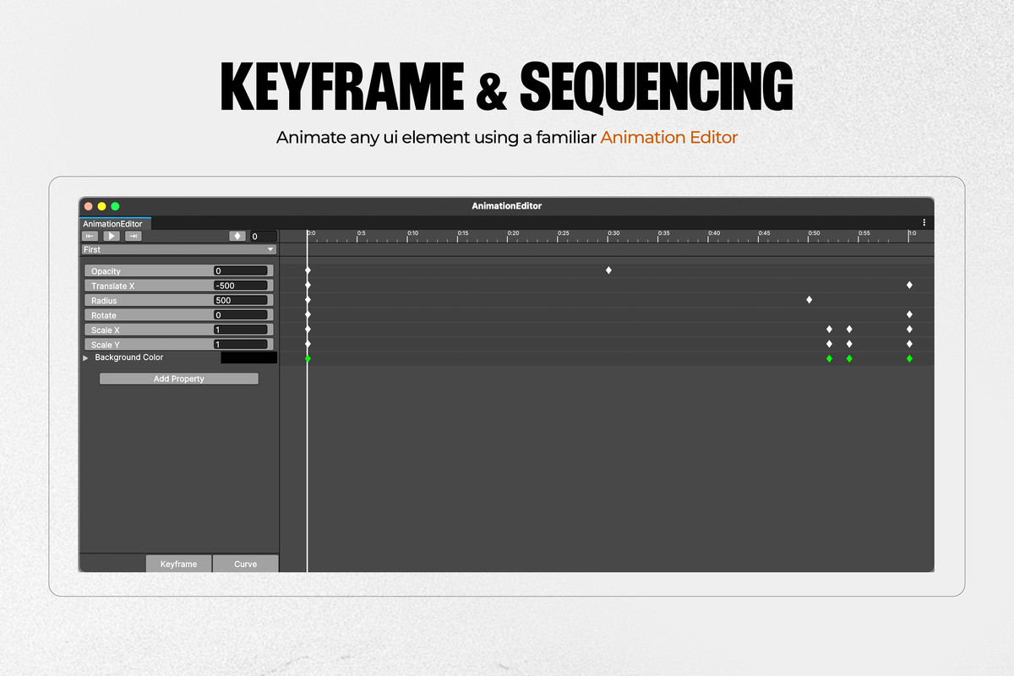Screen dimensions: 1014x676
Task: Click the 0:30 mark on ruler
Action: point(613,233)
